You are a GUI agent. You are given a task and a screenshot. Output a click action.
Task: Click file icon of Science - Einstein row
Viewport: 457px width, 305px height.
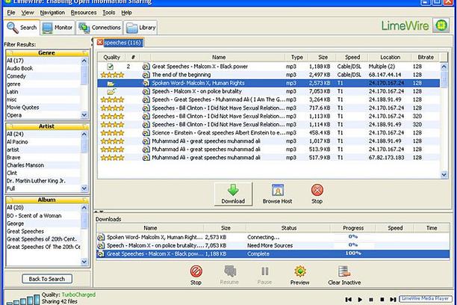[146, 133]
